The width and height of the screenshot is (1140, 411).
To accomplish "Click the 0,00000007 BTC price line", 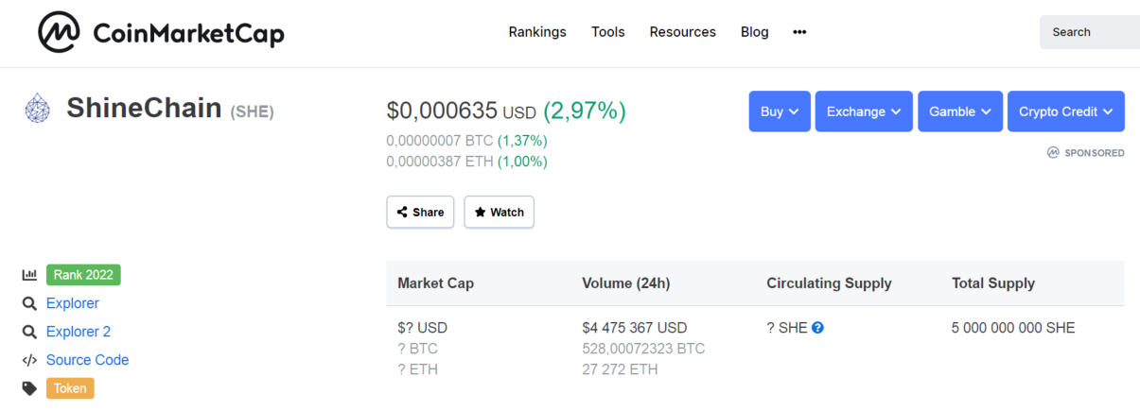I will (x=466, y=141).
